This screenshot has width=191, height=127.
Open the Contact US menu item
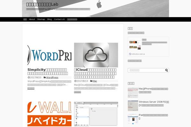(59, 19)
